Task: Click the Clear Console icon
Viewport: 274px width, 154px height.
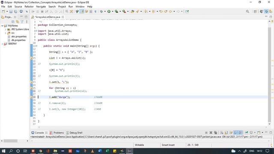Action: tap(222, 133)
